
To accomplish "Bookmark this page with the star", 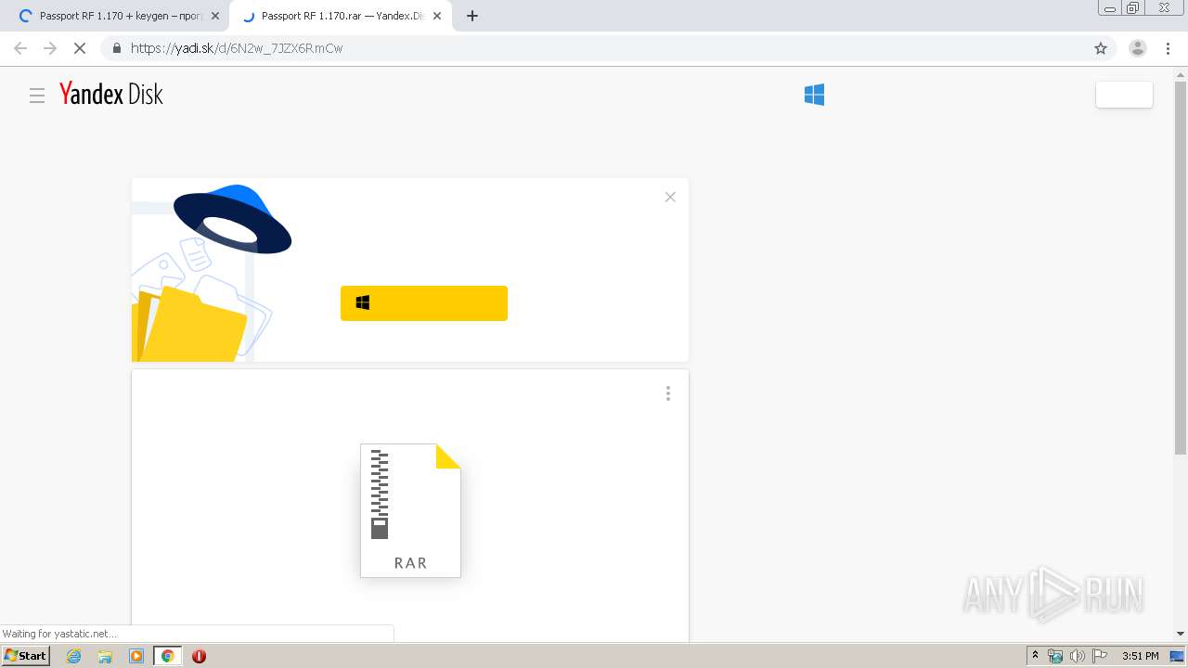I will click(x=1101, y=48).
